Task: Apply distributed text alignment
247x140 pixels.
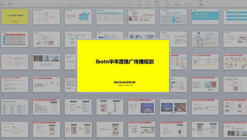Action: [x=107, y=4]
